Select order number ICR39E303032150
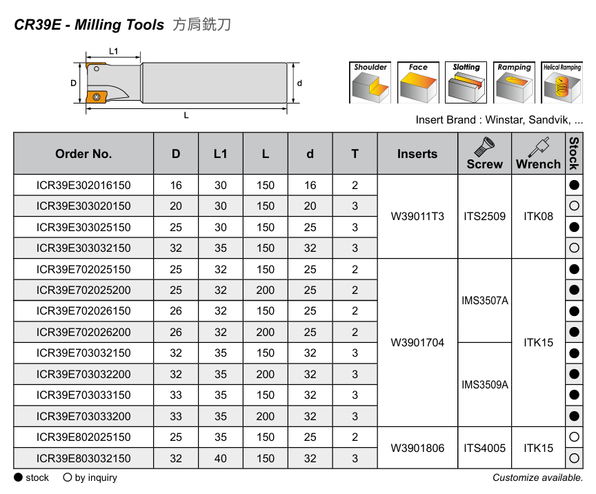Image resolution: width=596 pixels, height=494 pixels. [83, 248]
